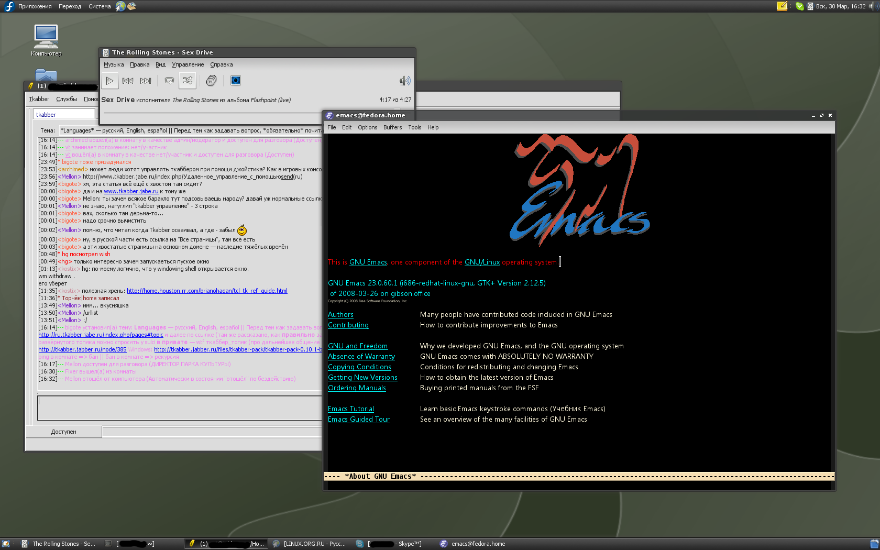Open Emacs Help menu
880x550 pixels.
click(433, 127)
